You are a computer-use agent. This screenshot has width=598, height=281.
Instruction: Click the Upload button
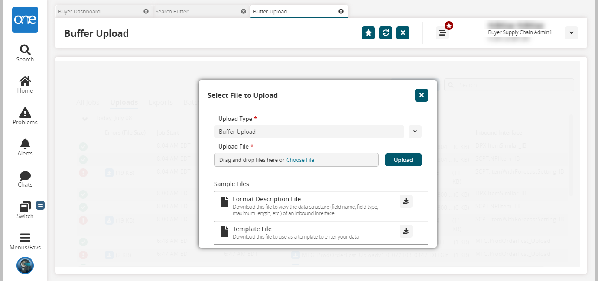[403, 160]
